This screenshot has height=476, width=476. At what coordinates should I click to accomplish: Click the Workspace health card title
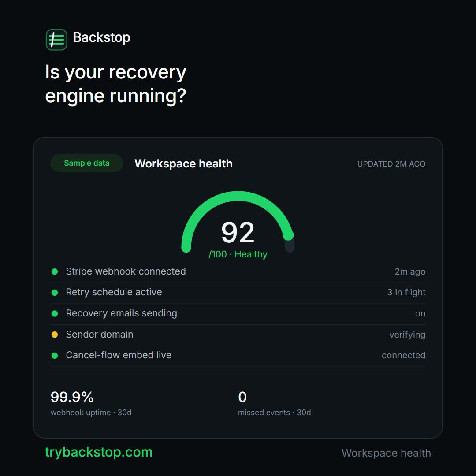(x=183, y=164)
